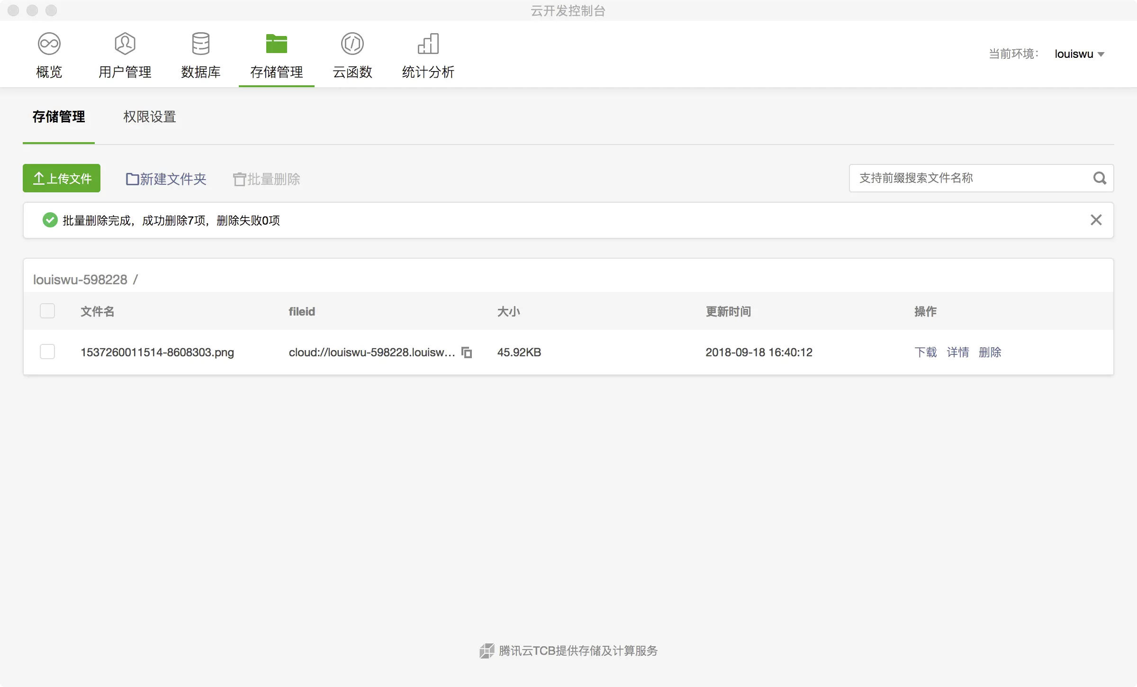Open the 云函数 cloud functions icon
Image resolution: width=1137 pixels, height=687 pixels.
point(352,44)
